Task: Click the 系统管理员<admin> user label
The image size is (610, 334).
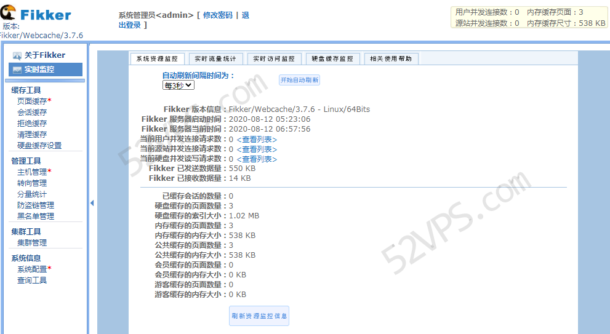Action: point(156,15)
